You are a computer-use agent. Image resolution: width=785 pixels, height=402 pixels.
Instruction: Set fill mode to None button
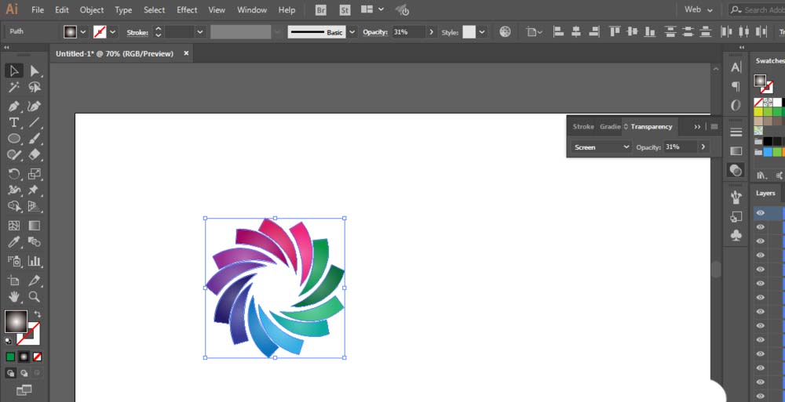[x=37, y=357]
